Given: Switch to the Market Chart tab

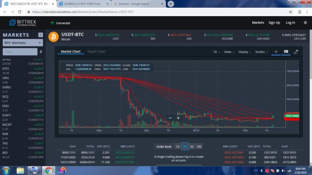Looking at the screenshot, I should 71,51.
